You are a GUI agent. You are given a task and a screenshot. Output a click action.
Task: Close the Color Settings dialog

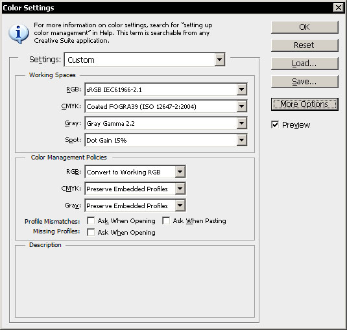coord(339,8)
